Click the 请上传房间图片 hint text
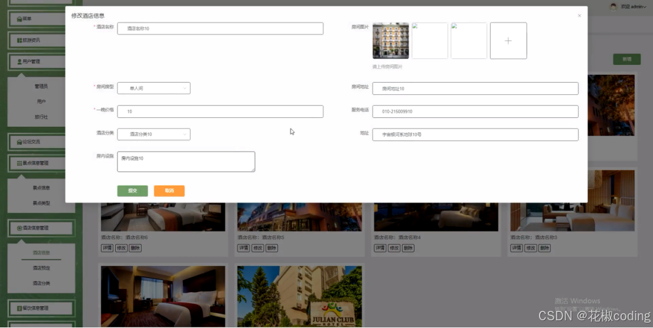The width and height of the screenshot is (653, 328). pyautogui.click(x=387, y=67)
